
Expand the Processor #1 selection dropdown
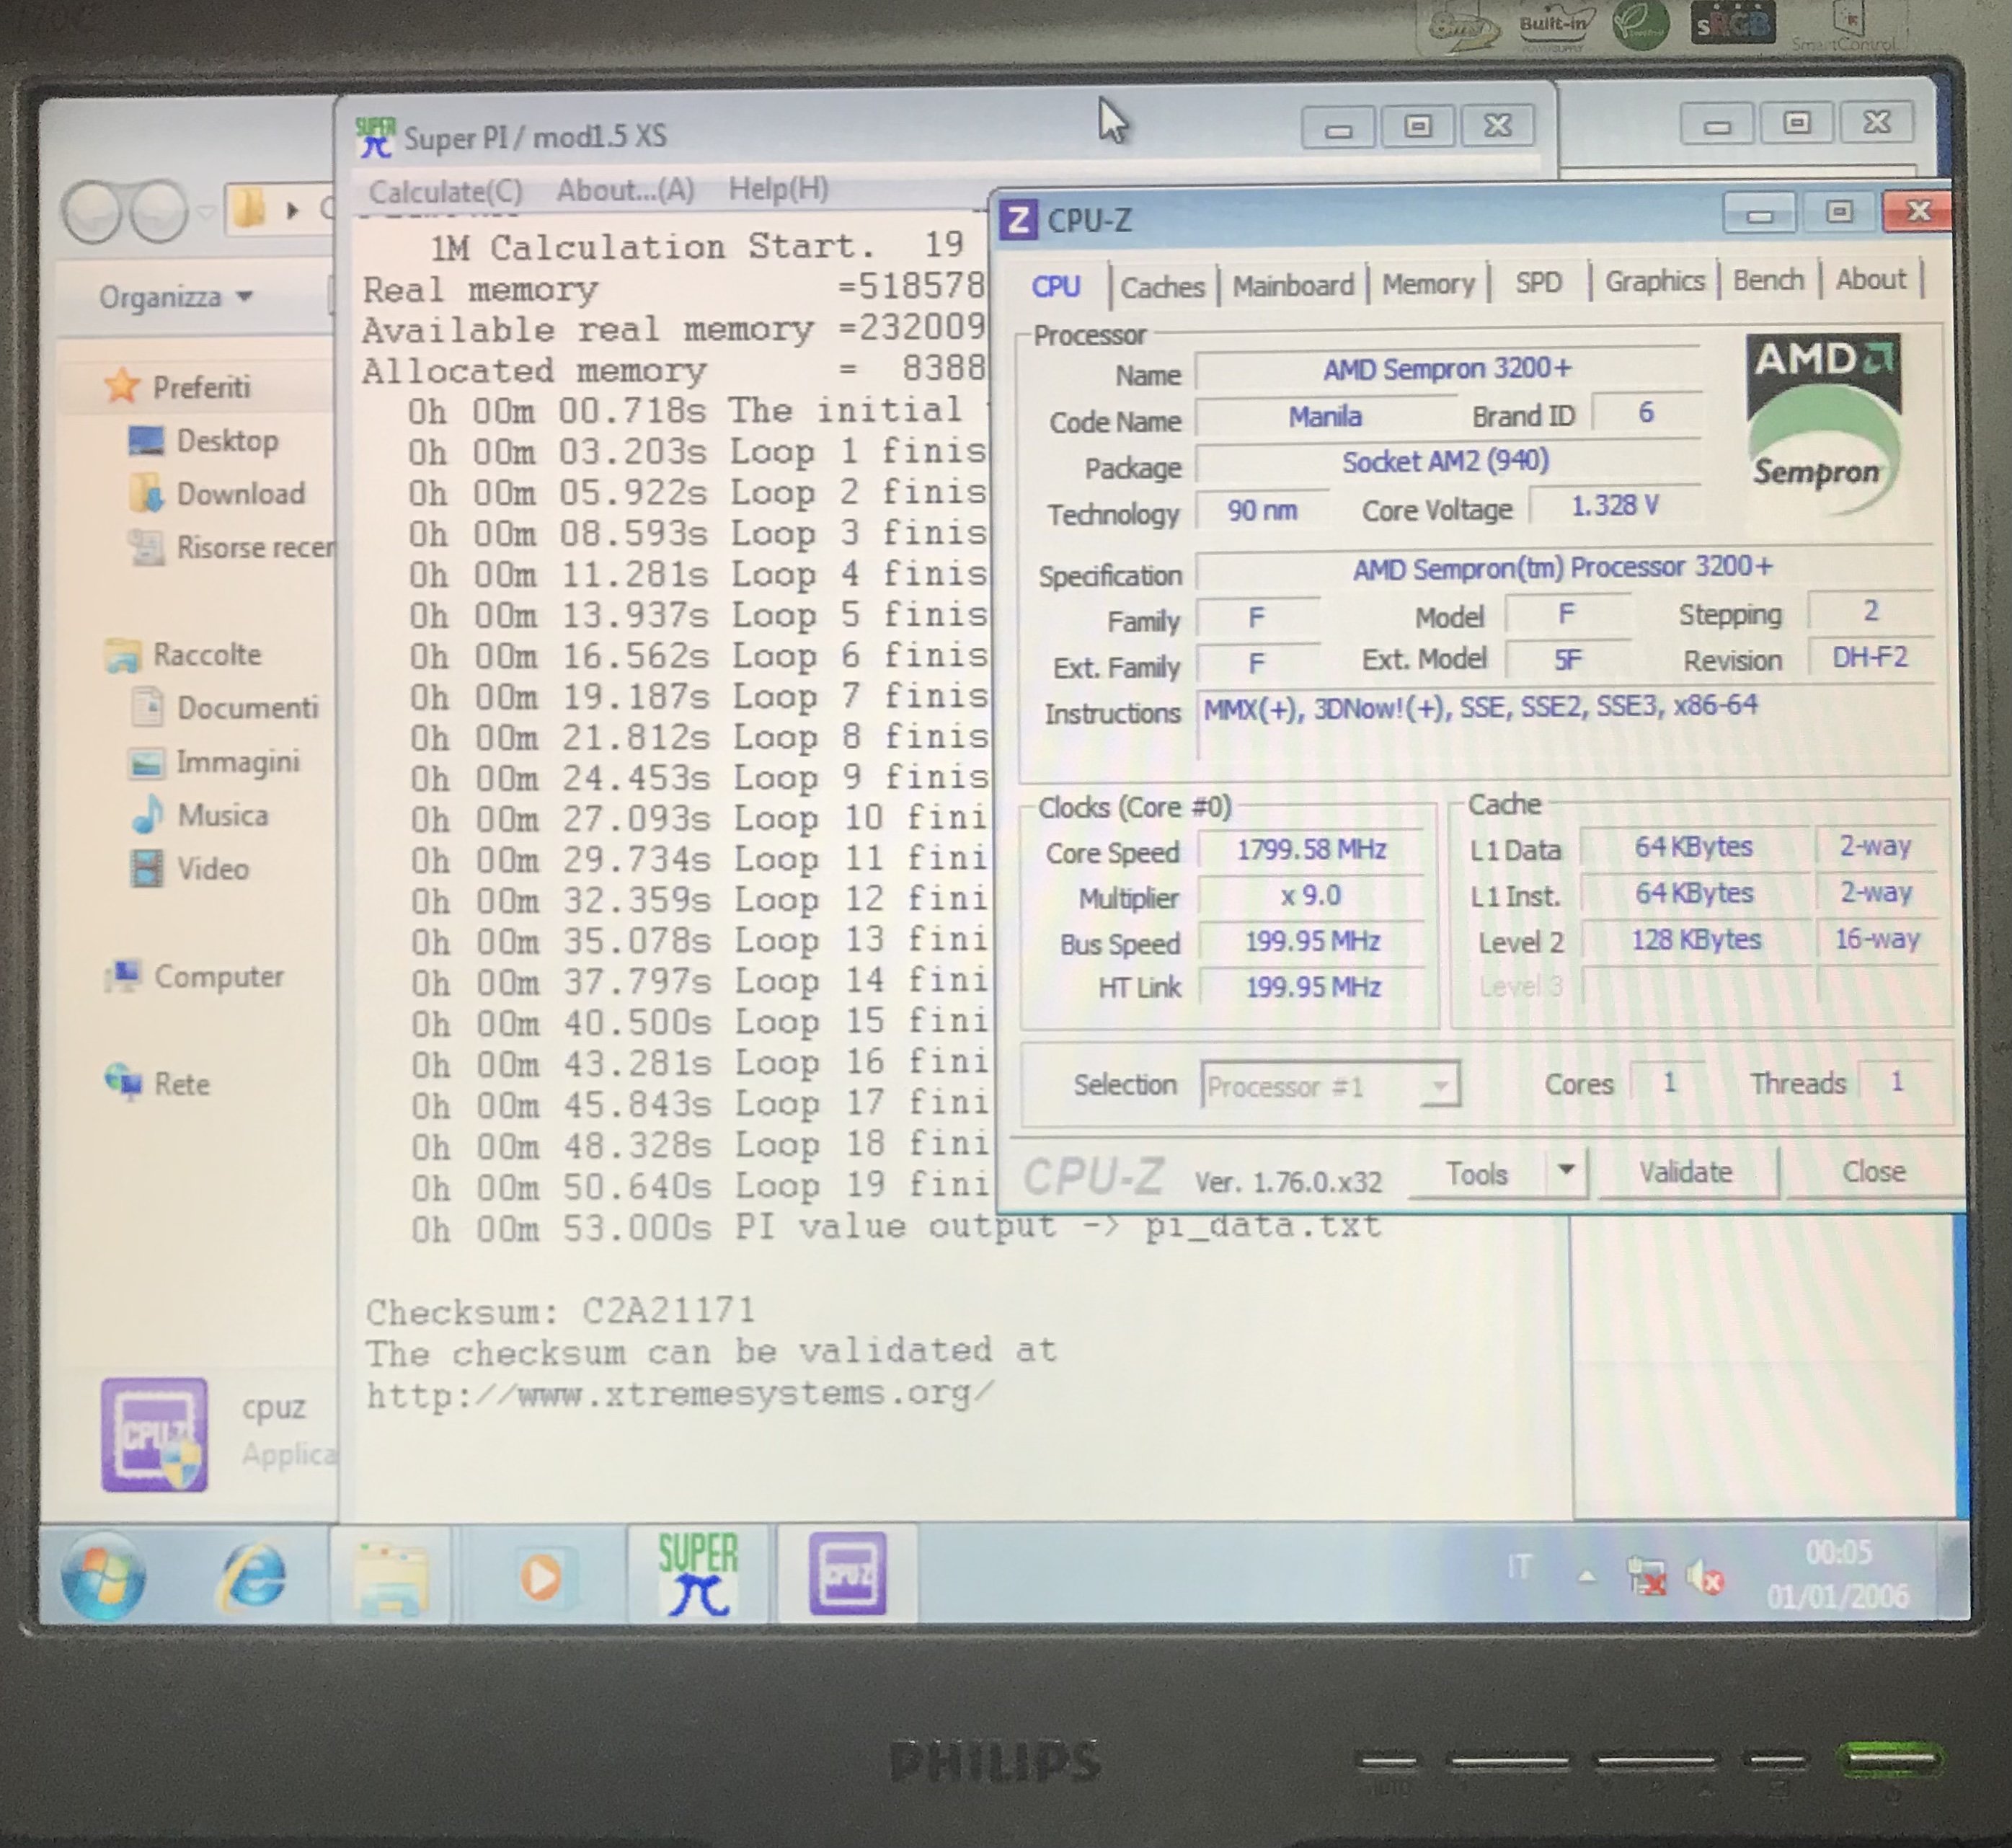(x=1440, y=1085)
